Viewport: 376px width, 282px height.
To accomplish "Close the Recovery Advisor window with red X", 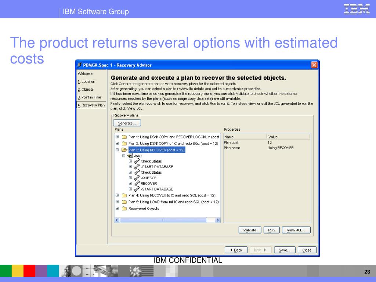I will (314, 65).
